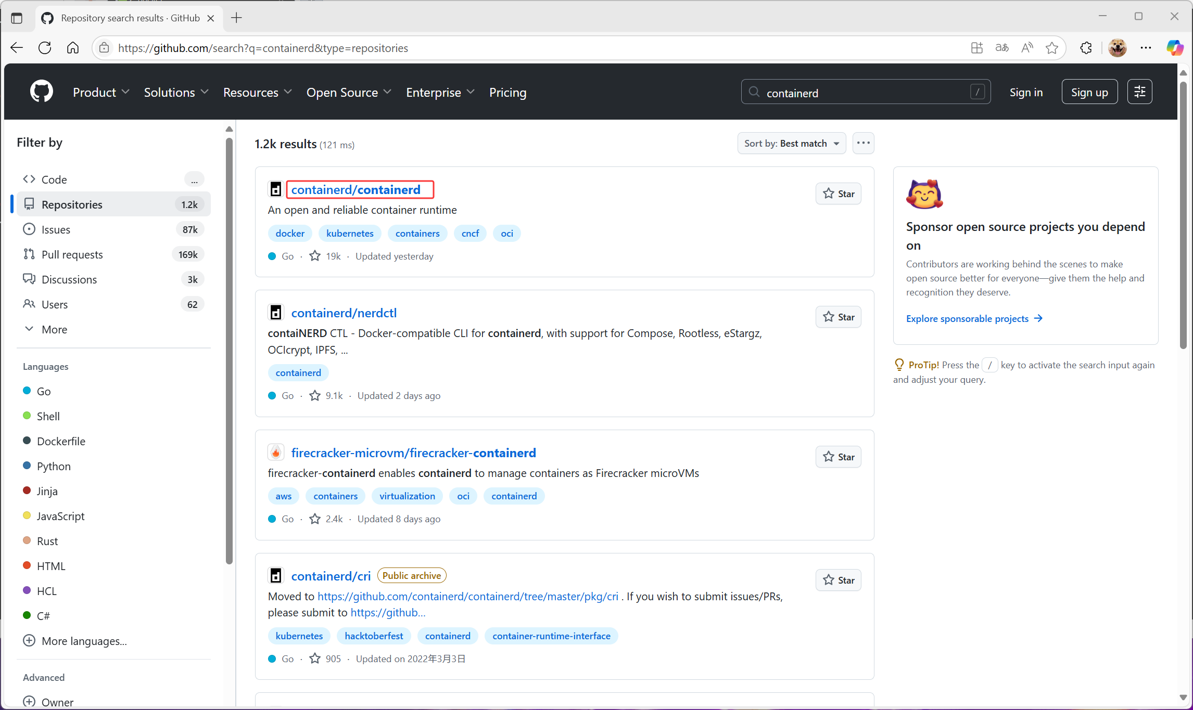1193x710 pixels.
Task: Click the browser refresh icon
Action: 45,48
